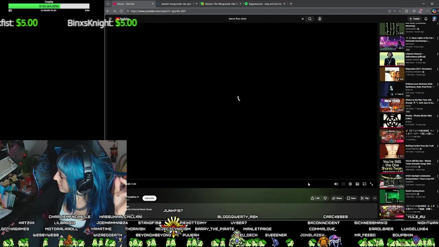Run search with the magnifier icon
This screenshot has width=439, height=247.
pos(310,19)
